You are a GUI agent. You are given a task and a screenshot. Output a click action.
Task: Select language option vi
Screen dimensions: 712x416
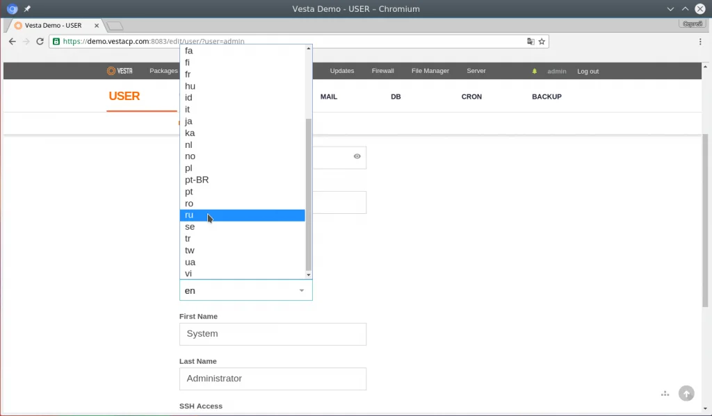pos(243,274)
